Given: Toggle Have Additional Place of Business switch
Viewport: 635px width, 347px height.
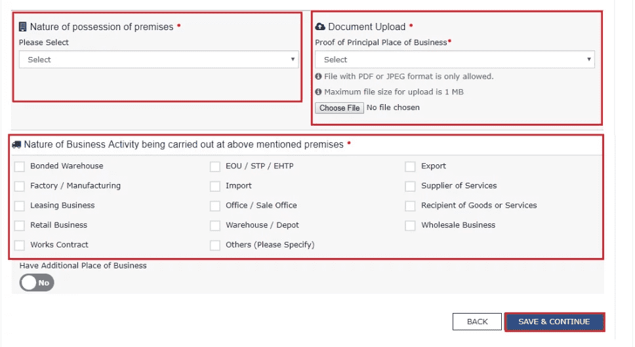Looking at the screenshot, I should pos(37,283).
